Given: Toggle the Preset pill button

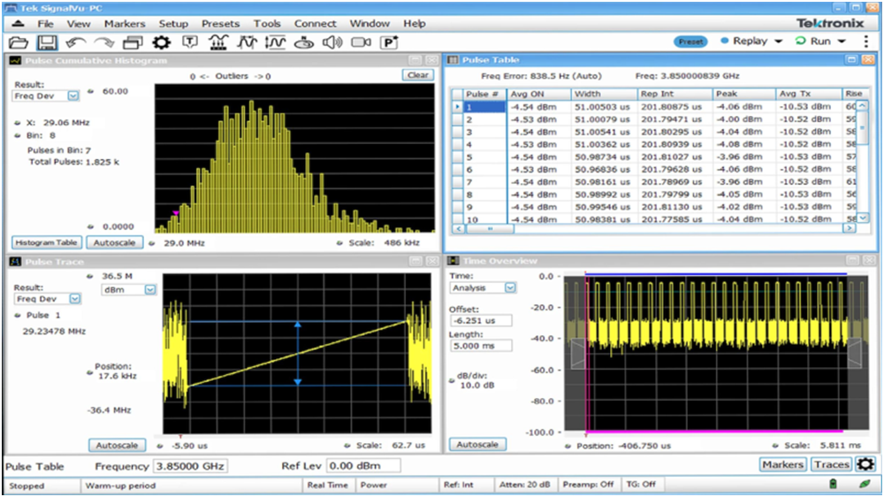Looking at the screenshot, I should (x=690, y=42).
